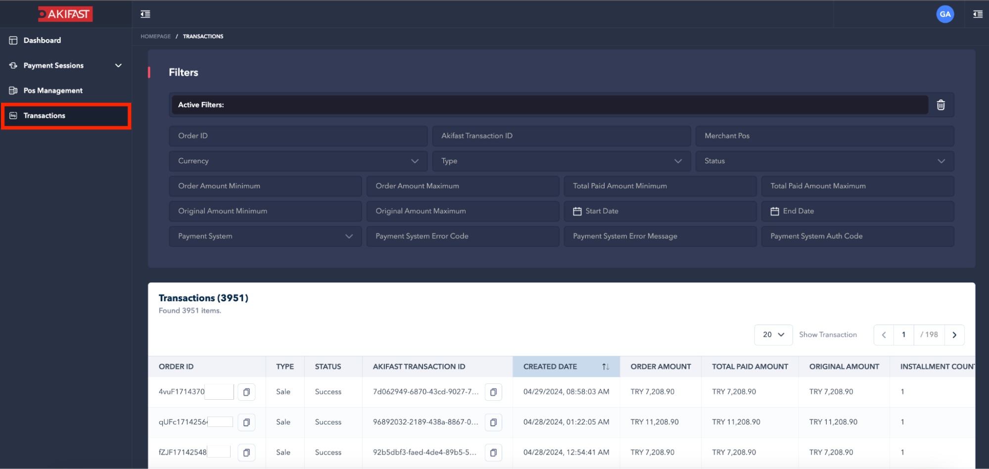Go to the next page of transactions
The image size is (989, 469).
(954, 334)
